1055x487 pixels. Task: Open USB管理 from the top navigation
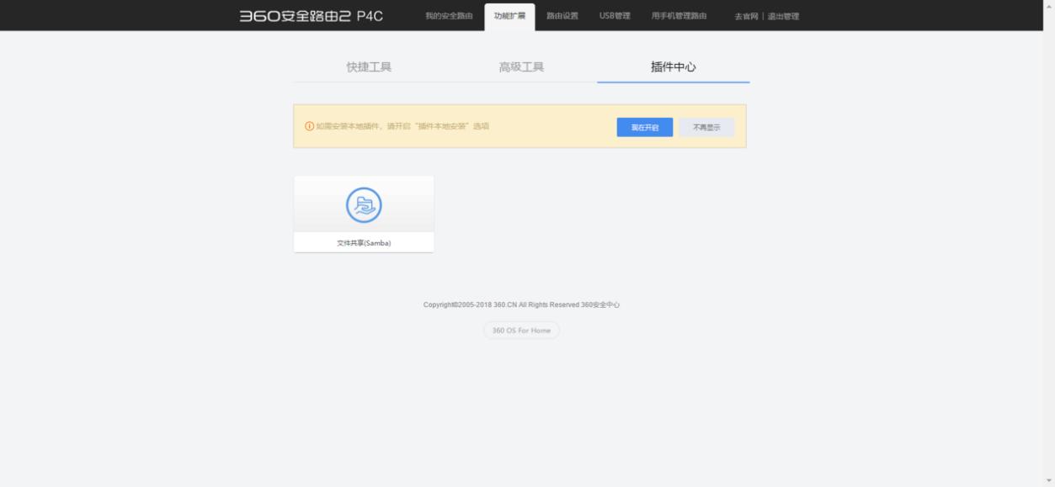pos(613,14)
